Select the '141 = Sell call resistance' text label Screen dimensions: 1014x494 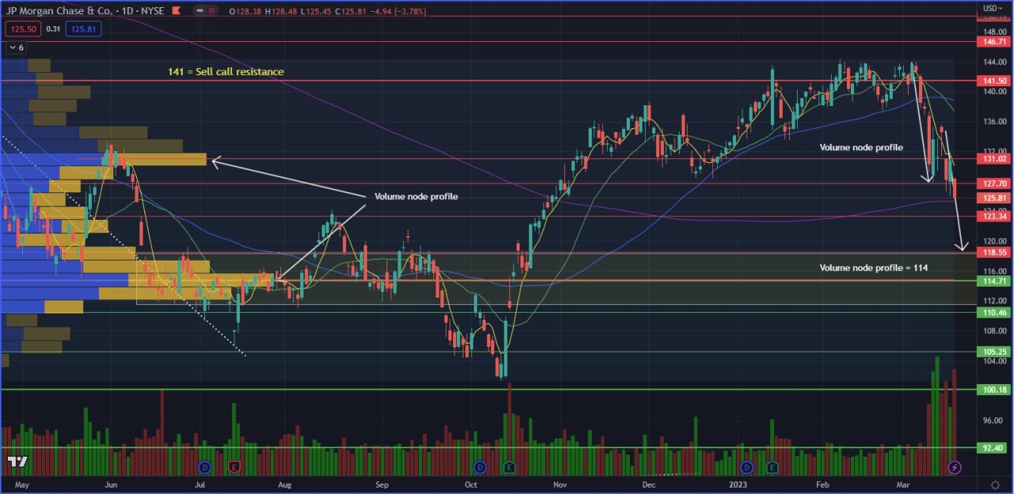pos(226,72)
